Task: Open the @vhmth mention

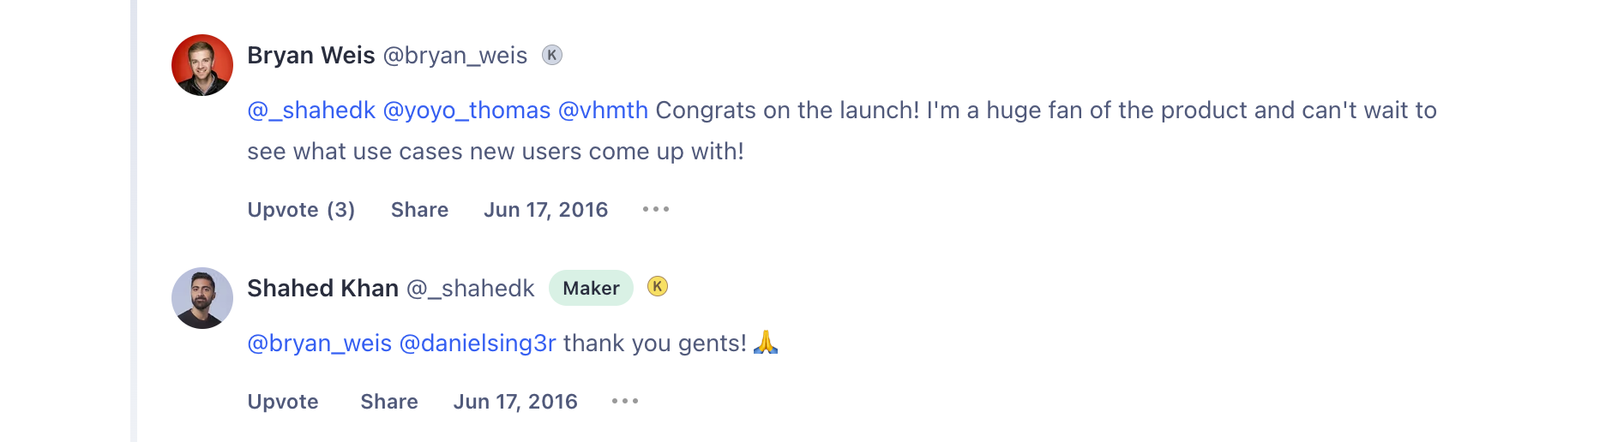Action: pos(603,110)
